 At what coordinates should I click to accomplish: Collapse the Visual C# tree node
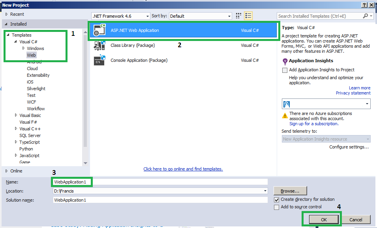tap(16, 41)
